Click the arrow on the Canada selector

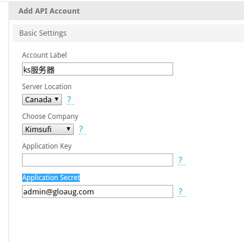click(57, 99)
